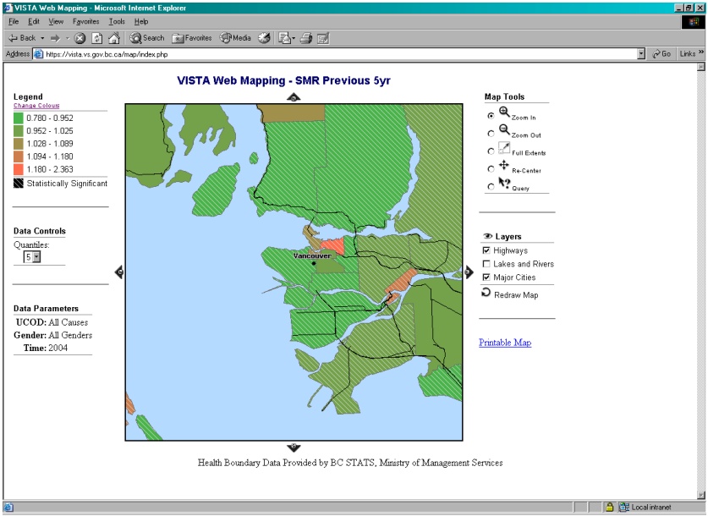Click the browser Home toolbar icon
The width and height of the screenshot is (708, 516).
tap(113, 38)
